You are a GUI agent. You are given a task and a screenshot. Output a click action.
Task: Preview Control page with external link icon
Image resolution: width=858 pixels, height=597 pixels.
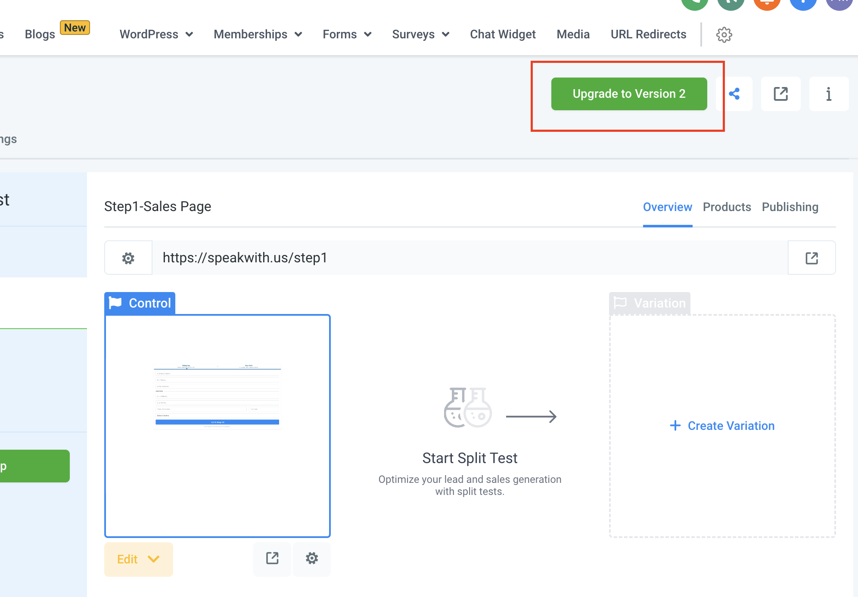click(x=272, y=559)
